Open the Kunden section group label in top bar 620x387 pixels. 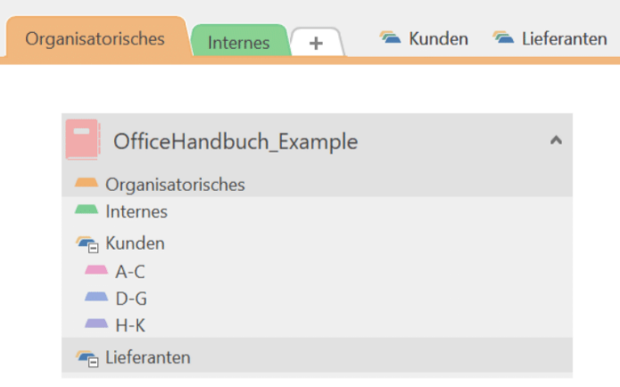tap(438, 38)
